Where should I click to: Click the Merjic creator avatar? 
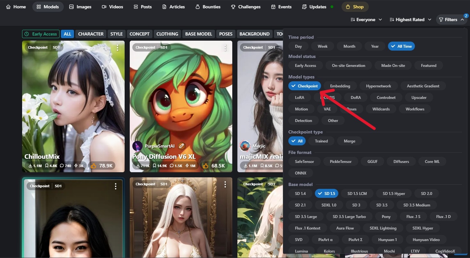245,146
